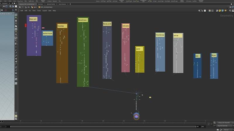Viewport: 234px width, 131px height.
Task: Select the final output node at bottom
Action: coord(136,116)
